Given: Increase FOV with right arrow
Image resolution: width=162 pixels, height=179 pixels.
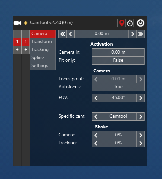Looking at the screenshot, I should click(x=141, y=98).
